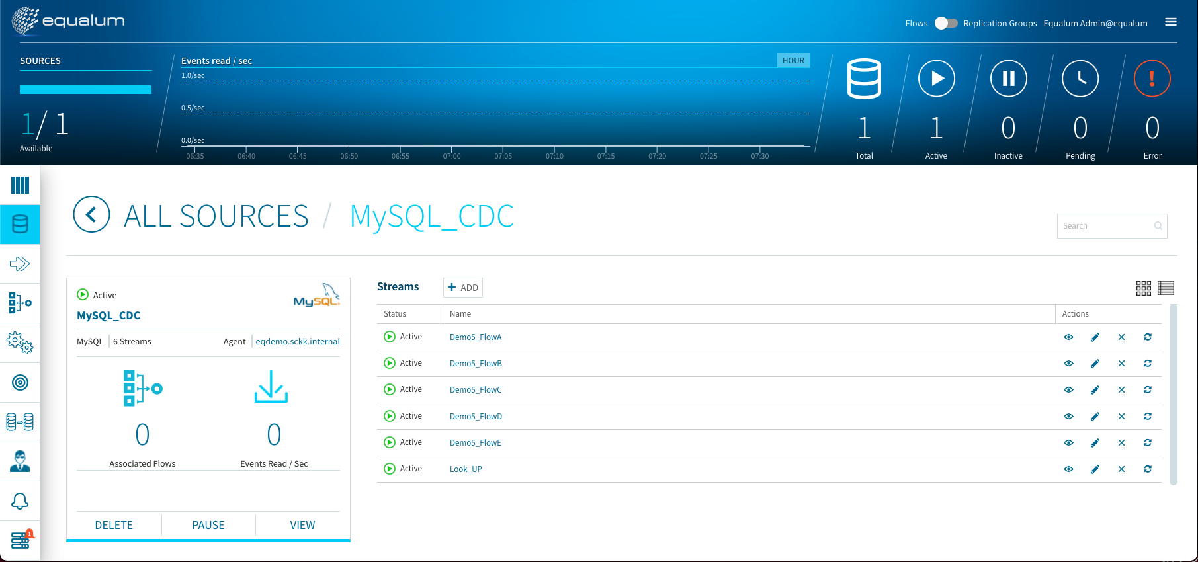
Task: Click the HOUR range selector on chart
Action: click(793, 61)
